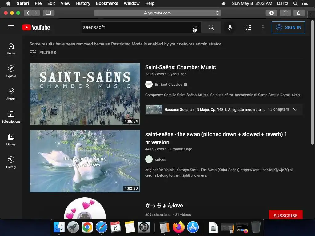Visit the Brilliant Classics channel

pos(168,85)
